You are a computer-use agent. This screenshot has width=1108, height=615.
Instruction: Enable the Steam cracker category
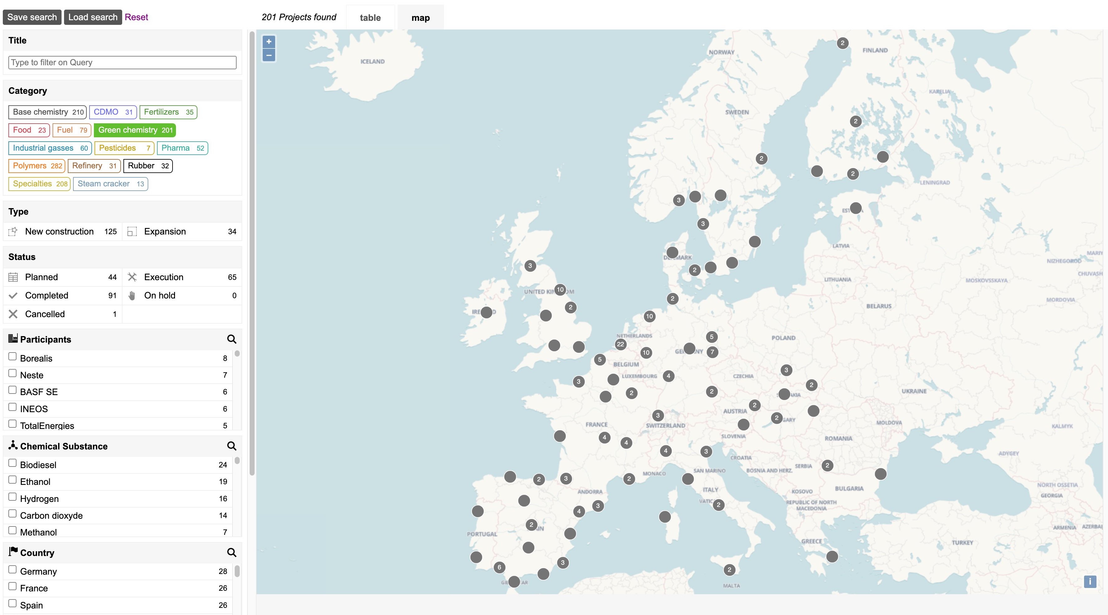pyautogui.click(x=110, y=184)
